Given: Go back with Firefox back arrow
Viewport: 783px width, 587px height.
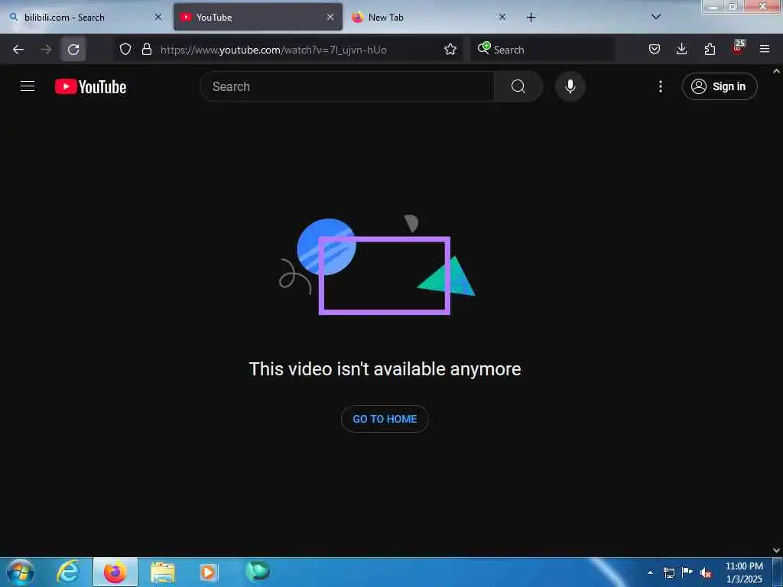Looking at the screenshot, I should point(18,50).
